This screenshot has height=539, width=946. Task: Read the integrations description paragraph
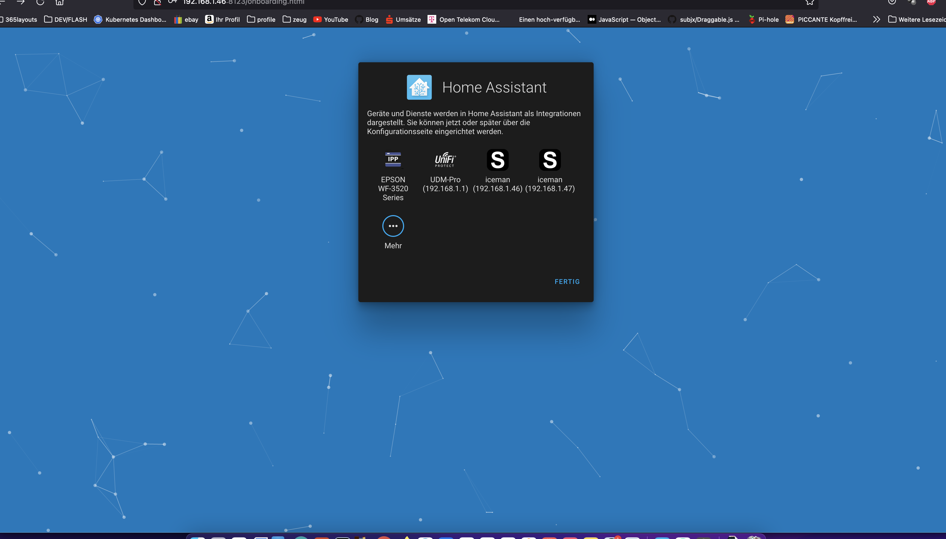[474, 123]
